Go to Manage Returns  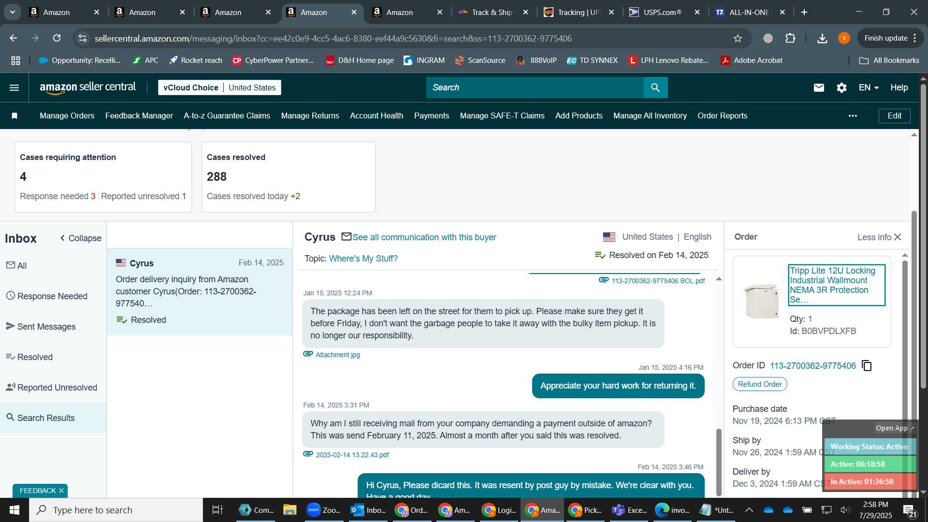(x=310, y=116)
